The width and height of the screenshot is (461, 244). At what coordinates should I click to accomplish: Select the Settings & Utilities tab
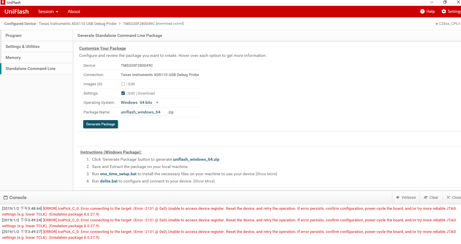(37, 46)
